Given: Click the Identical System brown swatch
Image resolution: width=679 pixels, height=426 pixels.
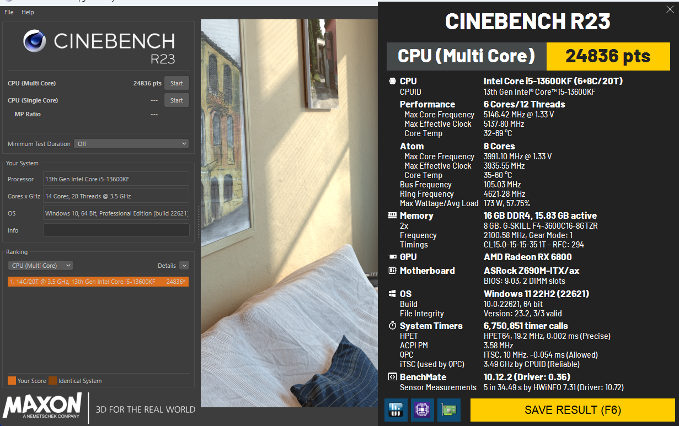Looking at the screenshot, I should pos(52,381).
